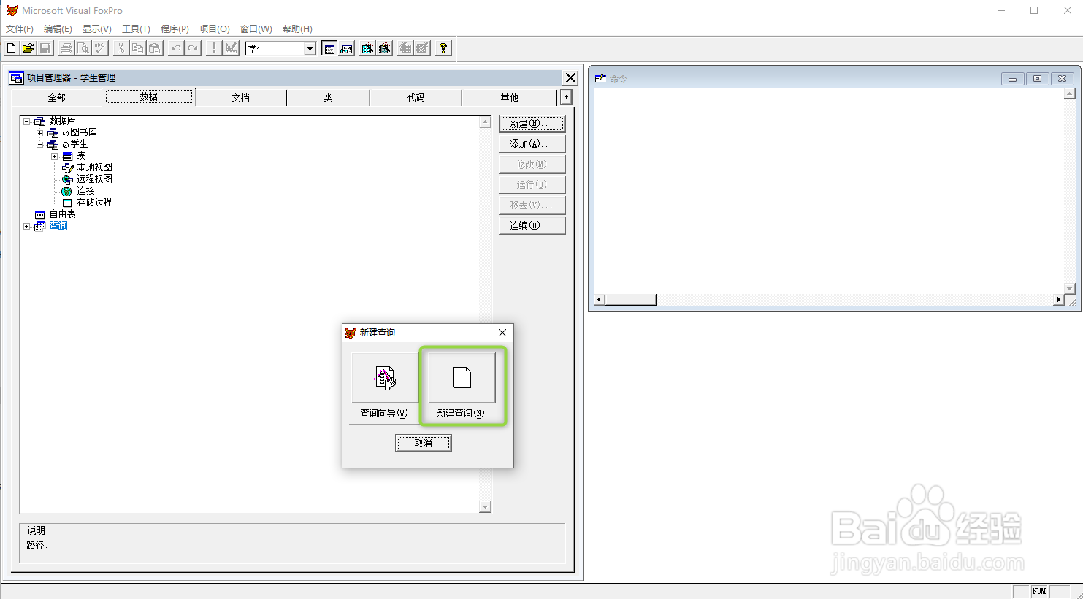
Task: Switch to the 文档 tab
Action: 241,98
